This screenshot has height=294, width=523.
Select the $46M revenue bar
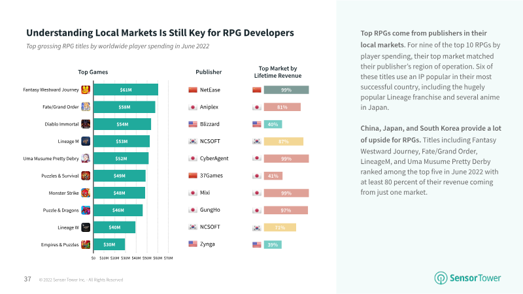coord(118,210)
